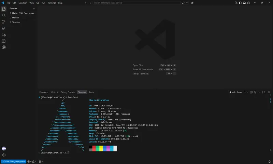Click the yellow color block in fastfetch output
This screenshot has height=164, width=273.
(x=101, y=148)
